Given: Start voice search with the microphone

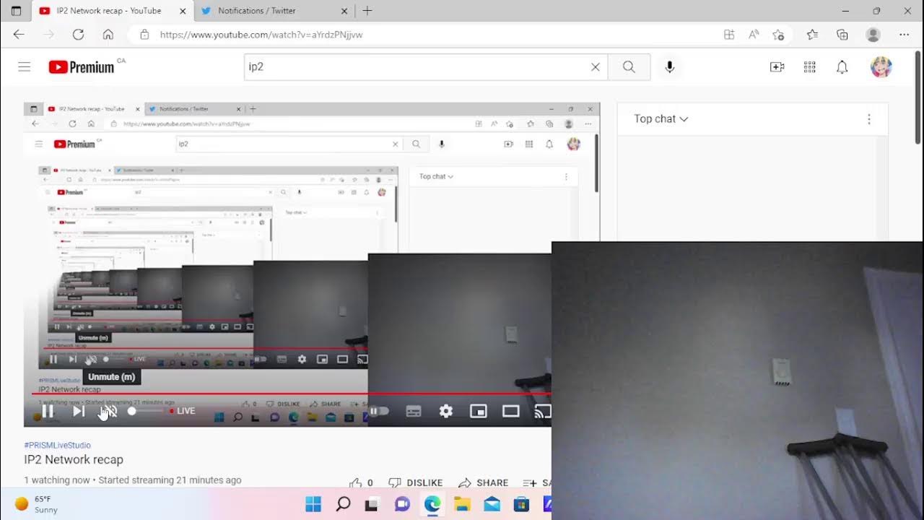Looking at the screenshot, I should (x=670, y=67).
